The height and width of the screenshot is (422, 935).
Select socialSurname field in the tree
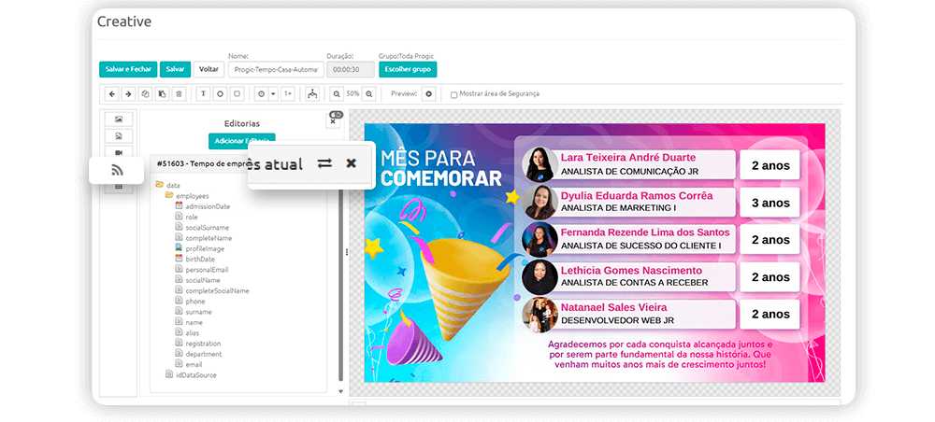207,228
